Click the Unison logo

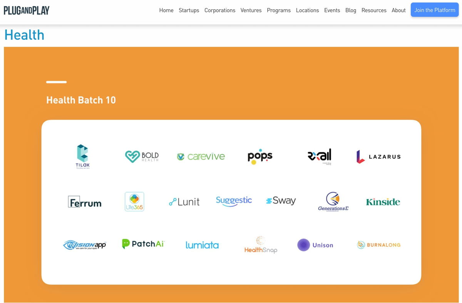coord(315,245)
